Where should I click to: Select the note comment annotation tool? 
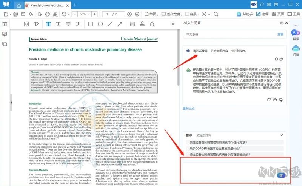[26, 24]
